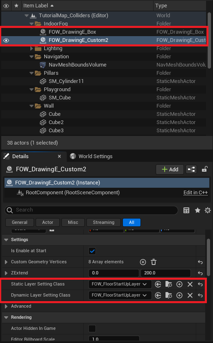Open property matrix table view icon

pos(186,210)
